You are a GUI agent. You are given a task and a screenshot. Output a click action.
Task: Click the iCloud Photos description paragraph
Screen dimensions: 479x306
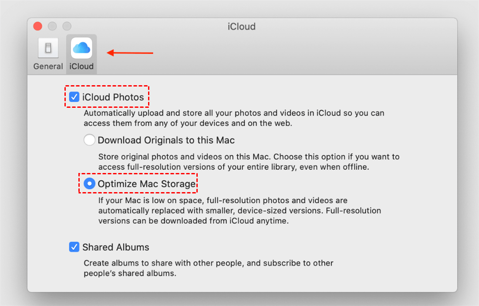pyautogui.click(x=234, y=118)
